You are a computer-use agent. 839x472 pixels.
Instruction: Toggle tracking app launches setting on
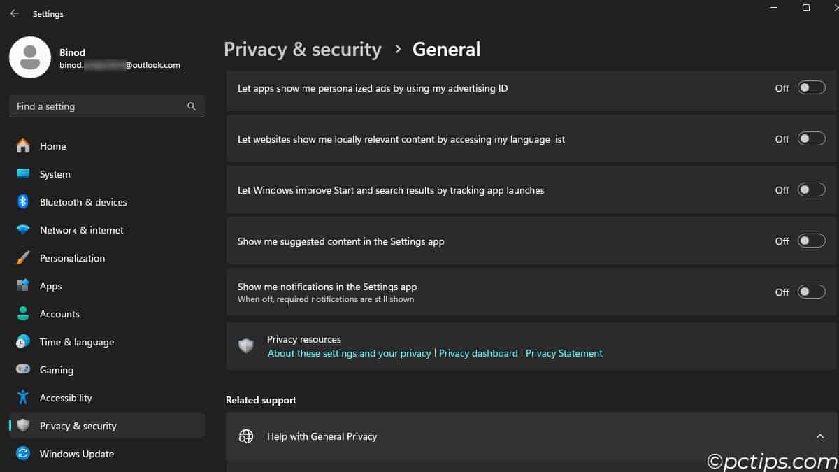[x=811, y=190]
